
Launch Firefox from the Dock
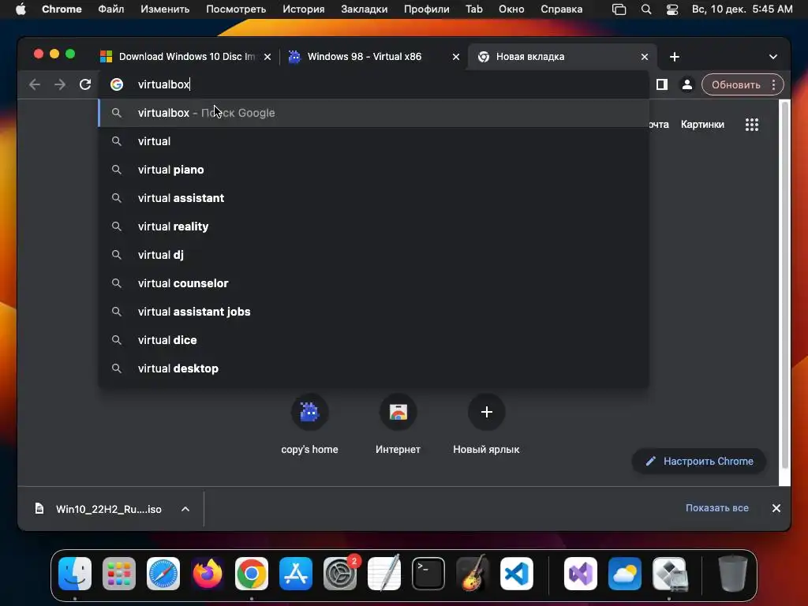tap(208, 574)
